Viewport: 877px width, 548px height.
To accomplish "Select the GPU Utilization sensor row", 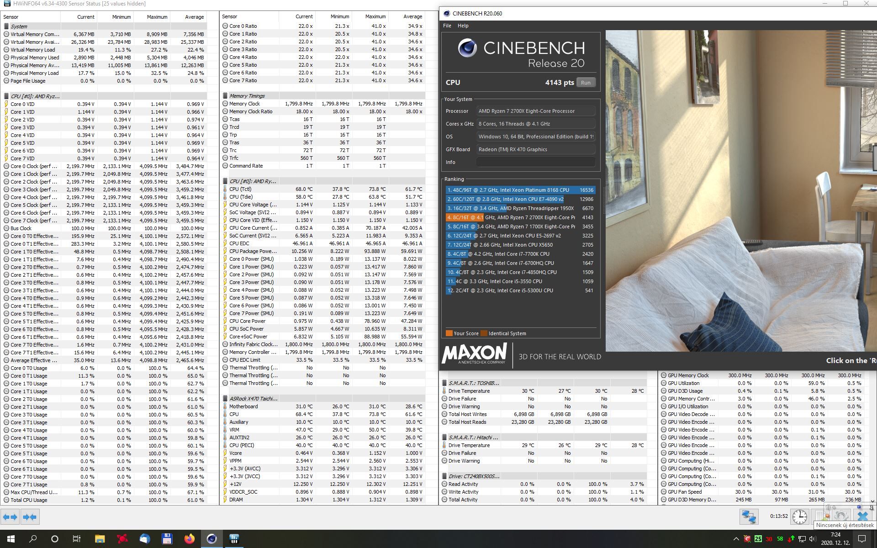I will coord(762,383).
